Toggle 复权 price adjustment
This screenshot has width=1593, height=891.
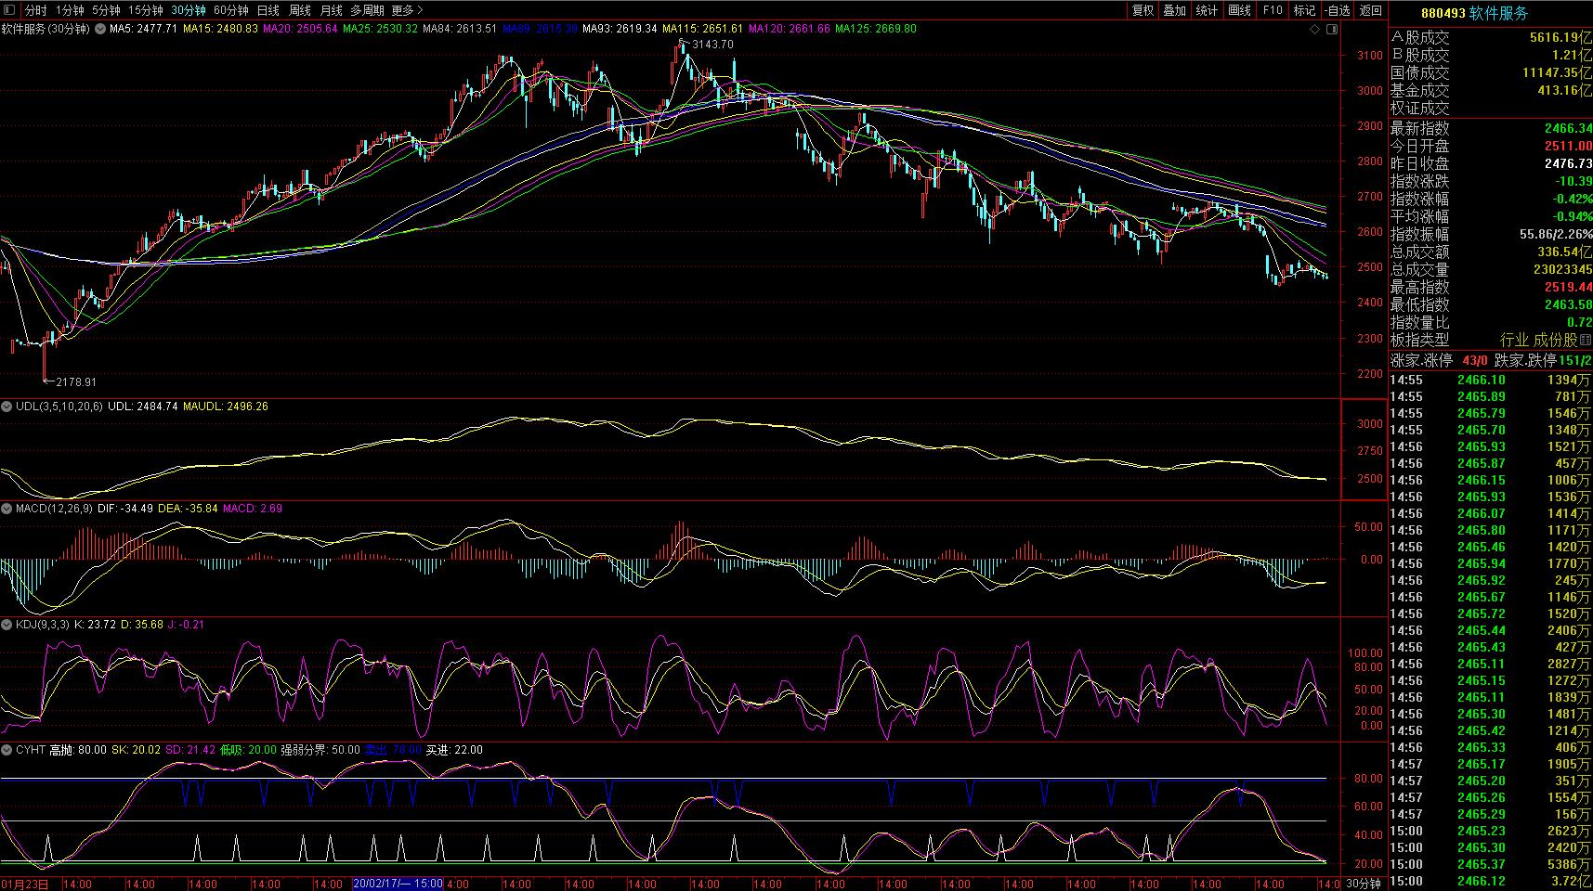[1143, 10]
